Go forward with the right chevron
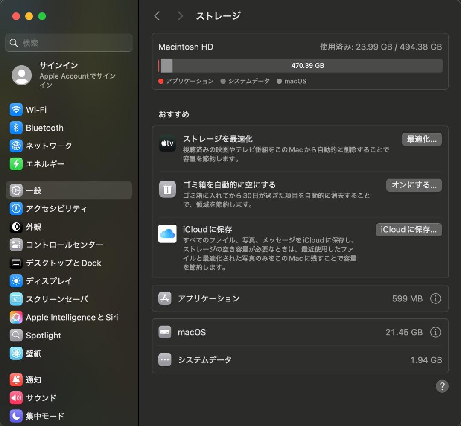 tap(180, 16)
